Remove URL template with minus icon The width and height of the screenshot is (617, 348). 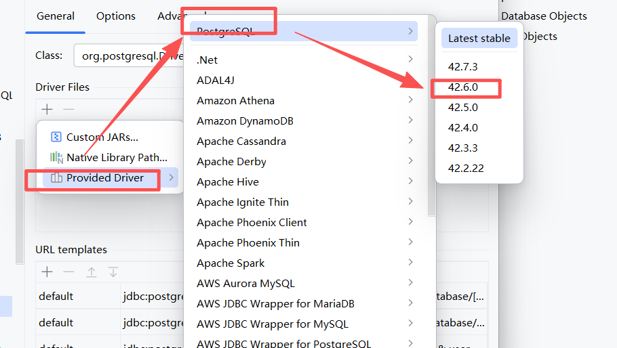(68, 271)
